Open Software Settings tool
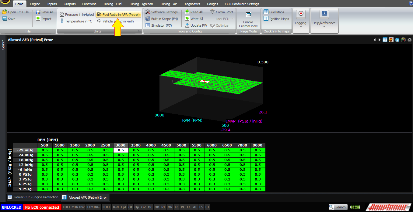This screenshot has height=212, width=413. (162, 12)
